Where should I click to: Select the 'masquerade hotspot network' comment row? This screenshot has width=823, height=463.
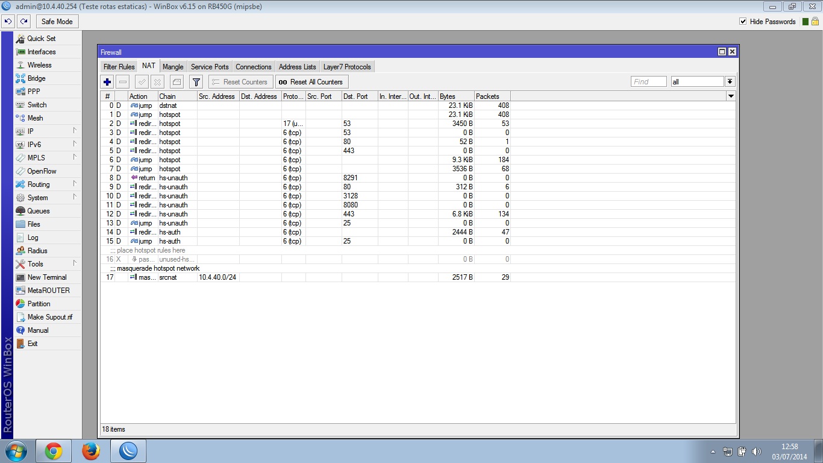(418, 268)
